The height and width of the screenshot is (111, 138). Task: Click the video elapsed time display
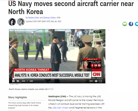click(24, 81)
